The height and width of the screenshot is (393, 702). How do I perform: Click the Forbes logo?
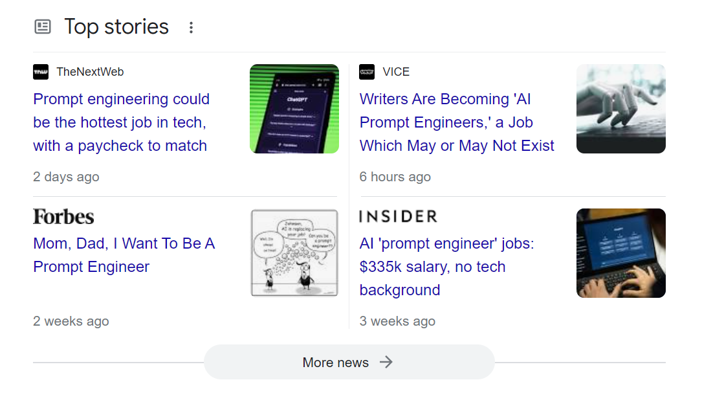point(63,216)
